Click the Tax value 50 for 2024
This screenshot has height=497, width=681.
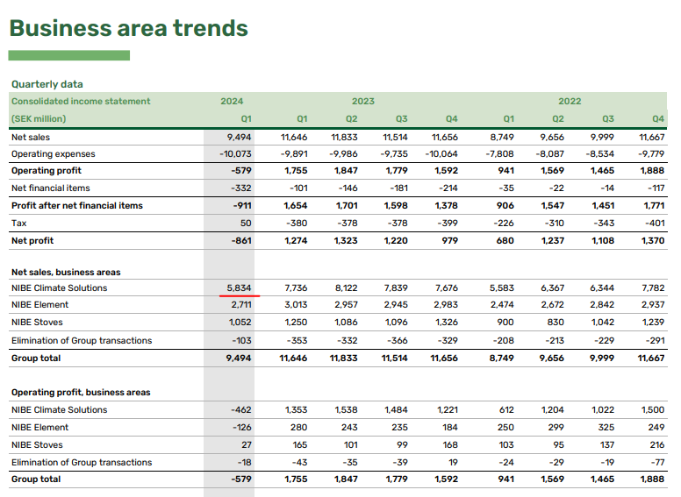click(x=246, y=224)
